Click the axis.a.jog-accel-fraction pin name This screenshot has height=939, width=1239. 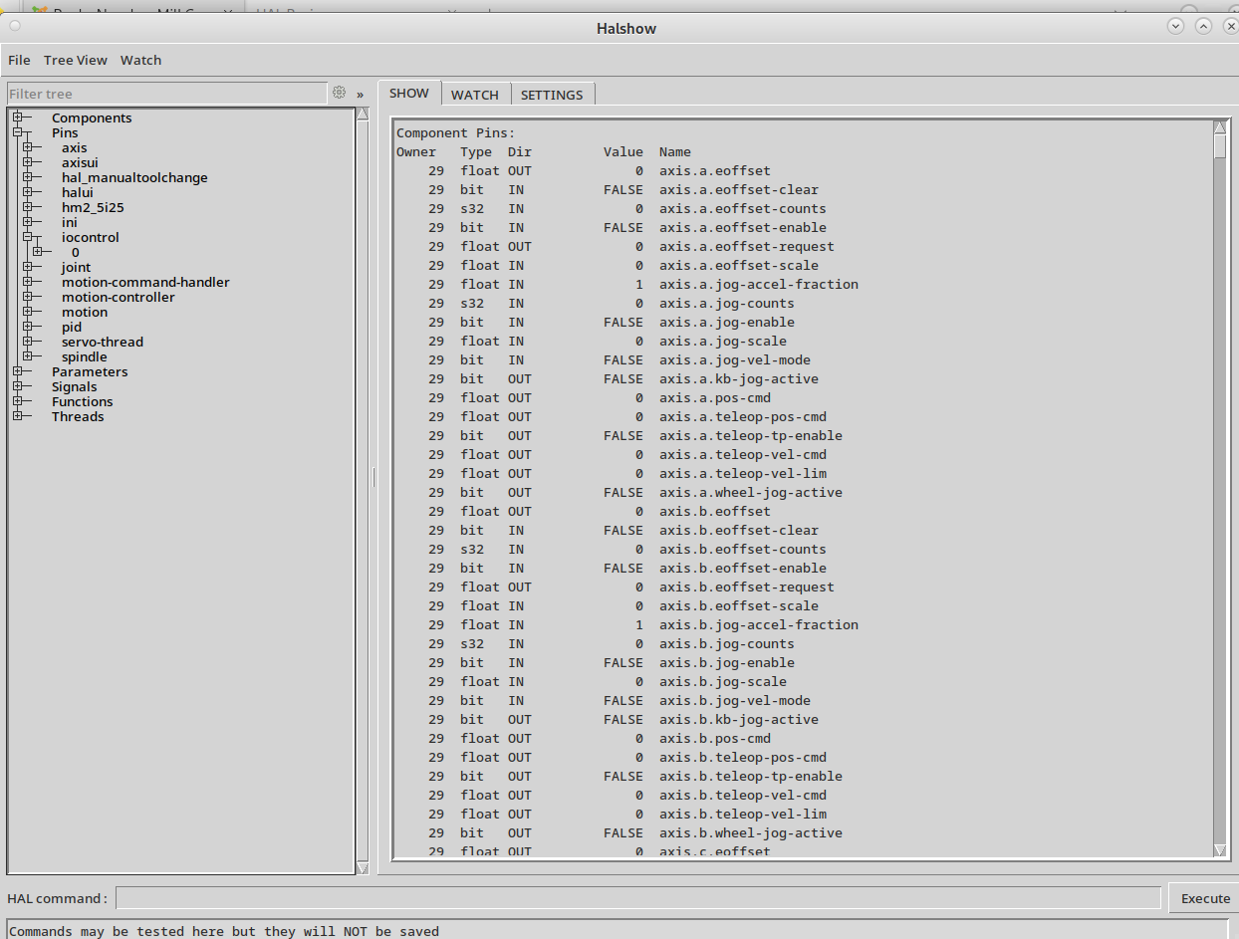coord(759,284)
